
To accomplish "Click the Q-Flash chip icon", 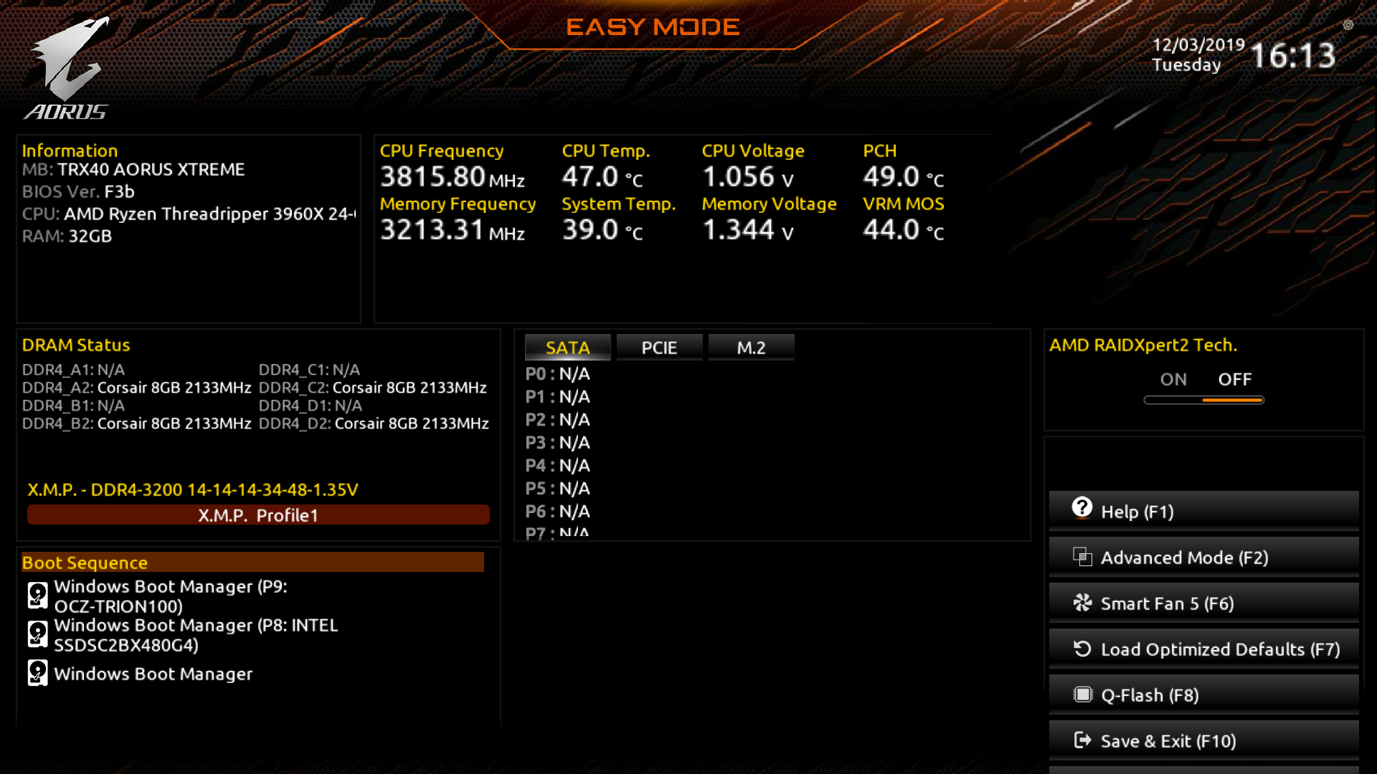I will click(x=1082, y=694).
